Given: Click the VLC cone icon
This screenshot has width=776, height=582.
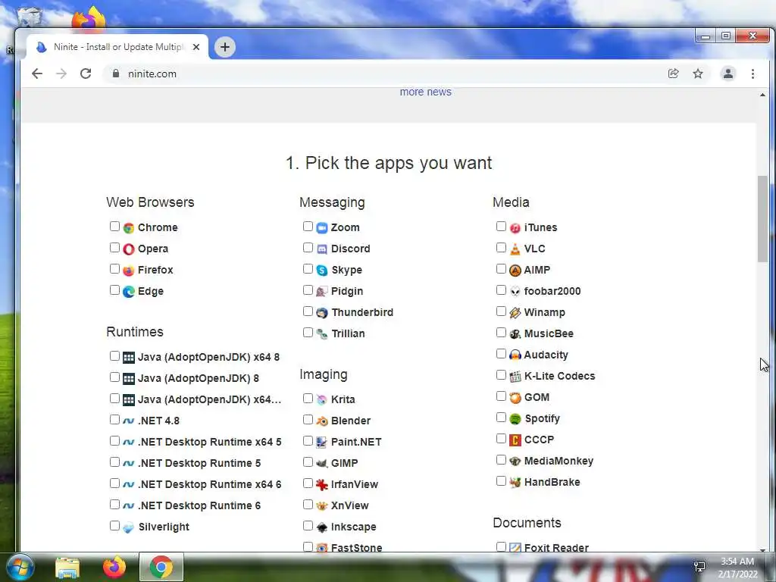Looking at the screenshot, I should tap(515, 249).
